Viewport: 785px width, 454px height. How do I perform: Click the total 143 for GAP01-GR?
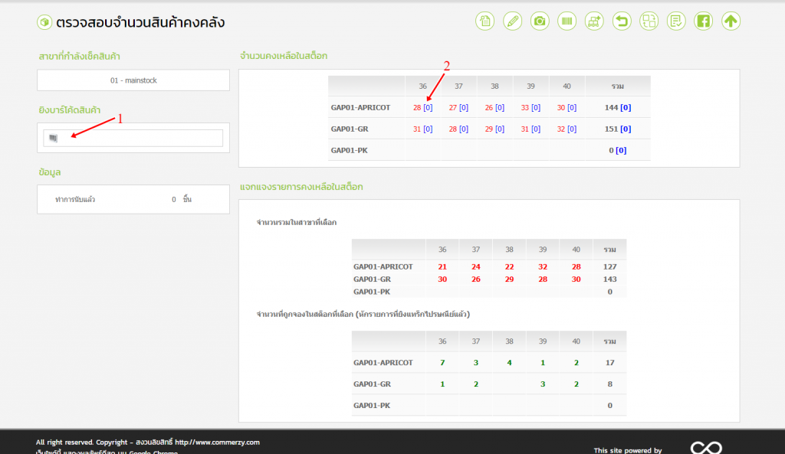coord(609,279)
